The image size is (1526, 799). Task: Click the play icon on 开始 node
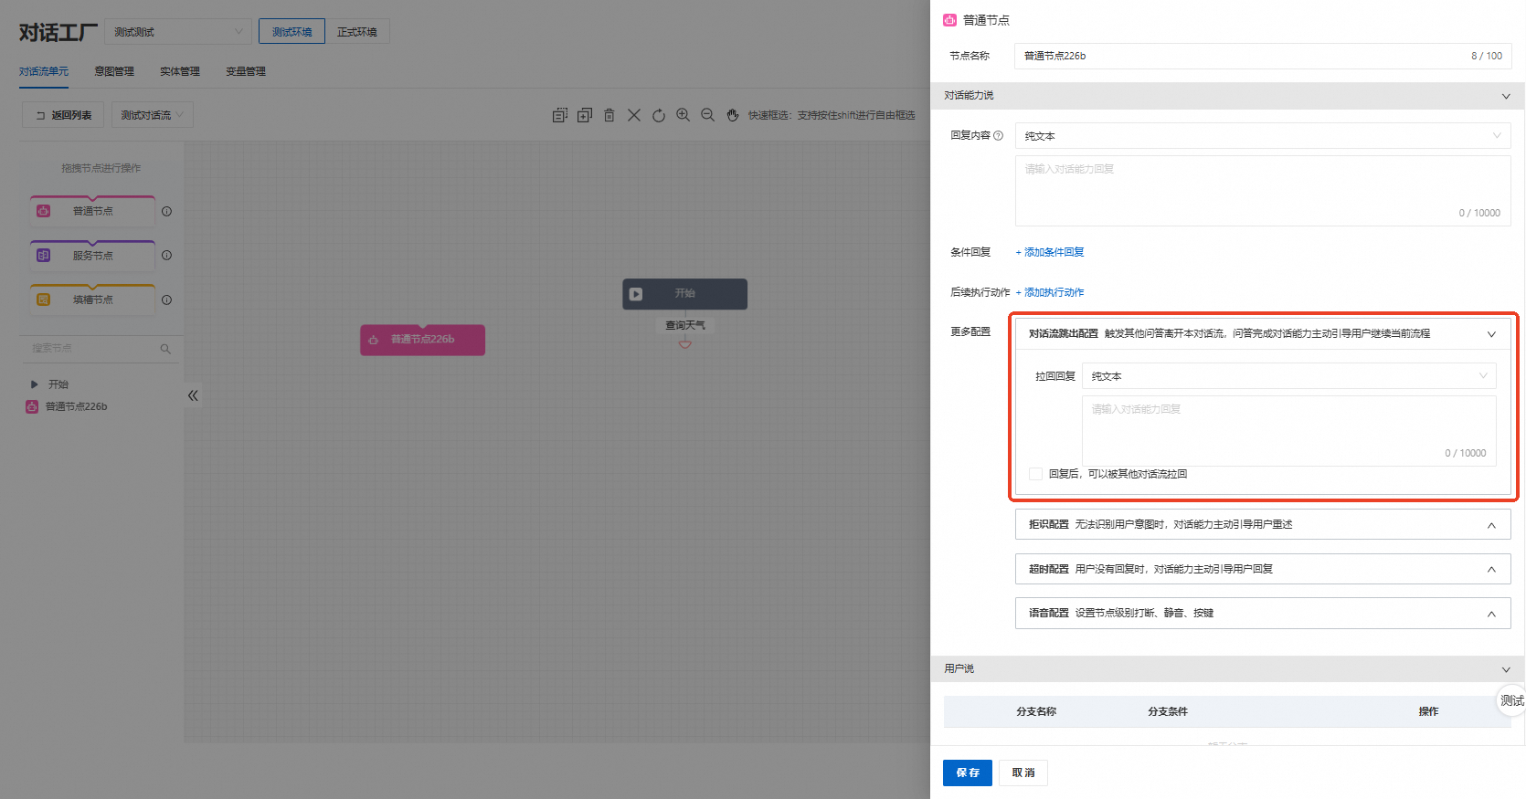pos(636,294)
